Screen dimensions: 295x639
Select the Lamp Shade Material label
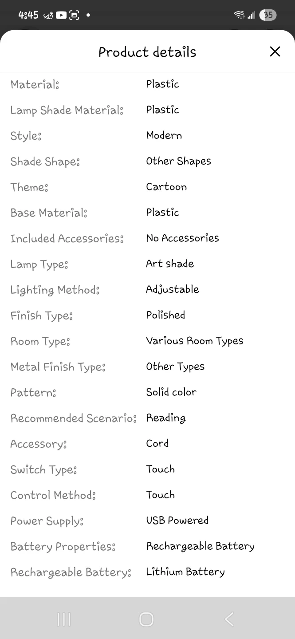(67, 110)
